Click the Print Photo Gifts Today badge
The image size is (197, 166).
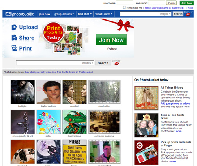coord(53,33)
